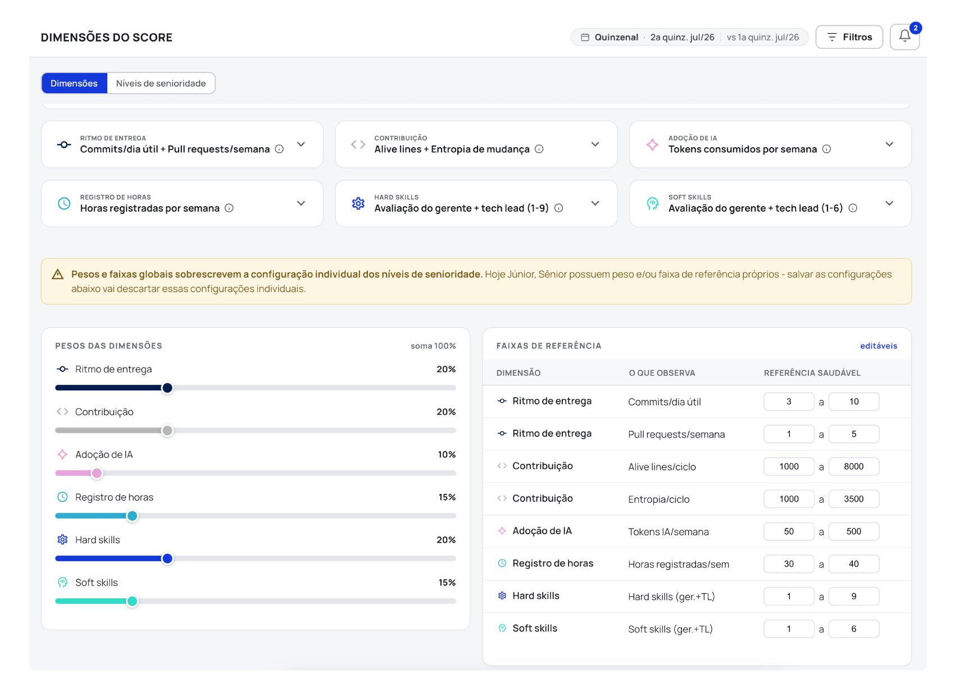Click the info icon next to Horas registradas por semana

click(x=229, y=208)
